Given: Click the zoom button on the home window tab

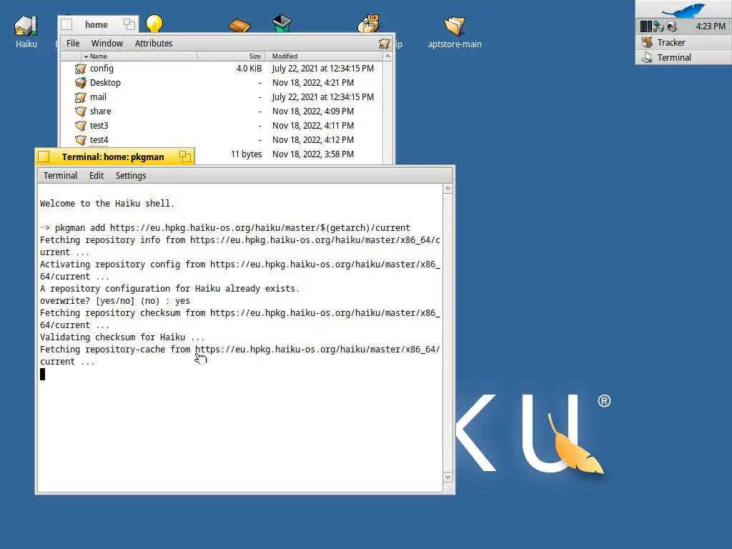Looking at the screenshot, I should point(129,24).
